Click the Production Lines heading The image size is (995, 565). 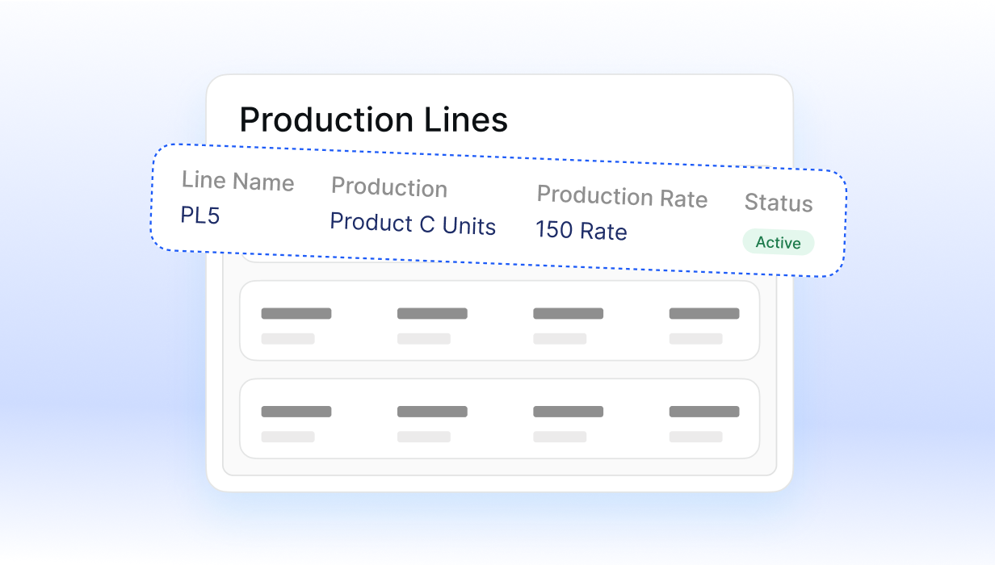(373, 120)
